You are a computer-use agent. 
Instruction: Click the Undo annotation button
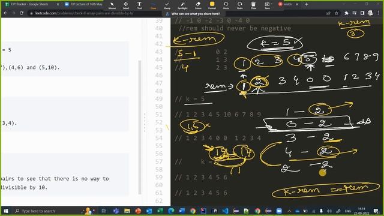pyautogui.click(x=226, y=5)
